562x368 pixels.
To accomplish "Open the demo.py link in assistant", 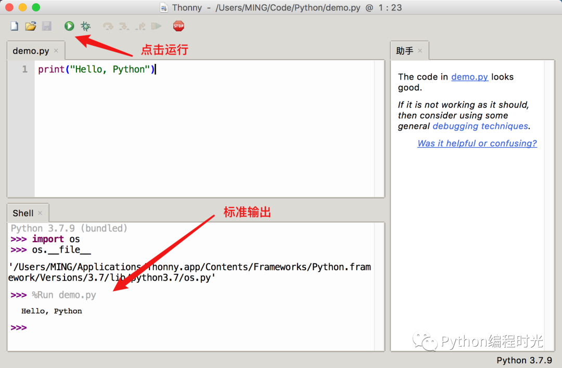I will point(469,77).
